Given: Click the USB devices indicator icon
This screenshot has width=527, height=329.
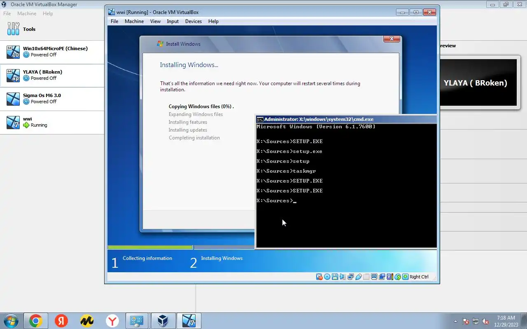Looking at the screenshot, I should tap(359, 277).
